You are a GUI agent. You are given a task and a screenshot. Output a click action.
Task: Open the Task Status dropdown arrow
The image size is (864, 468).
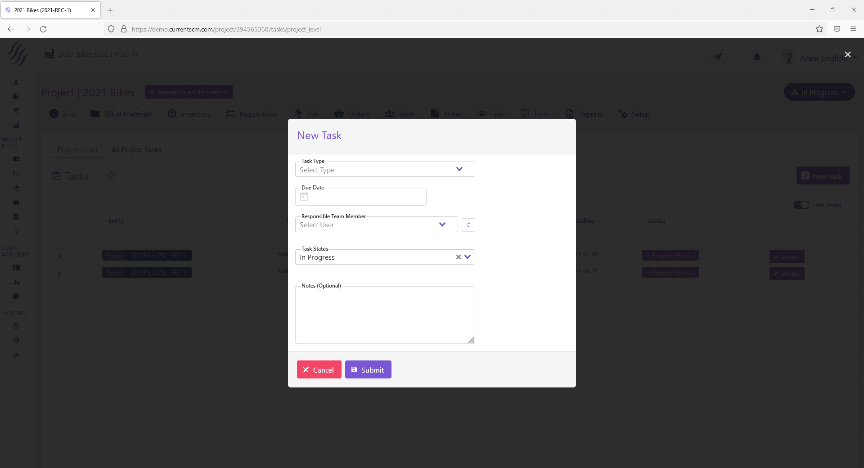(x=468, y=257)
